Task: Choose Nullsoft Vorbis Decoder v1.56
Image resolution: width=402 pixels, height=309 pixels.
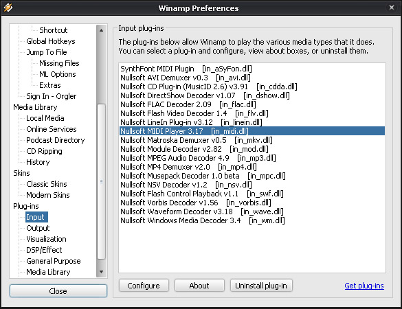Action: (x=196, y=203)
